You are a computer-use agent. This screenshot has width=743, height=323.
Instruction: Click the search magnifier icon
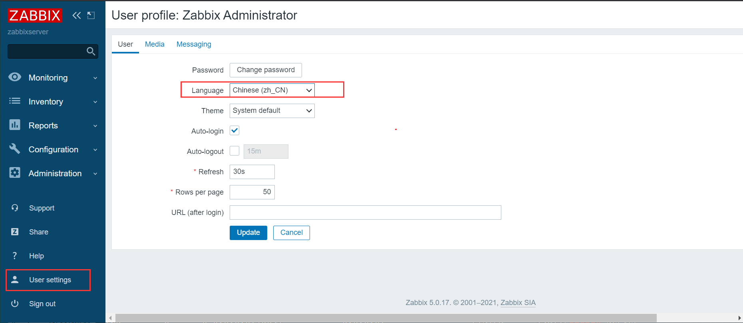91,51
